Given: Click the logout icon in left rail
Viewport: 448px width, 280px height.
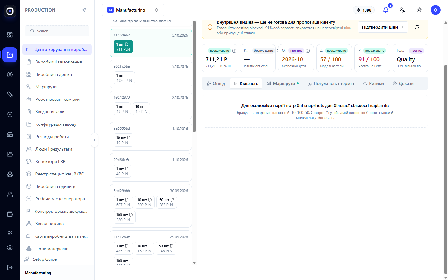Looking at the screenshot, I should coord(10,268).
